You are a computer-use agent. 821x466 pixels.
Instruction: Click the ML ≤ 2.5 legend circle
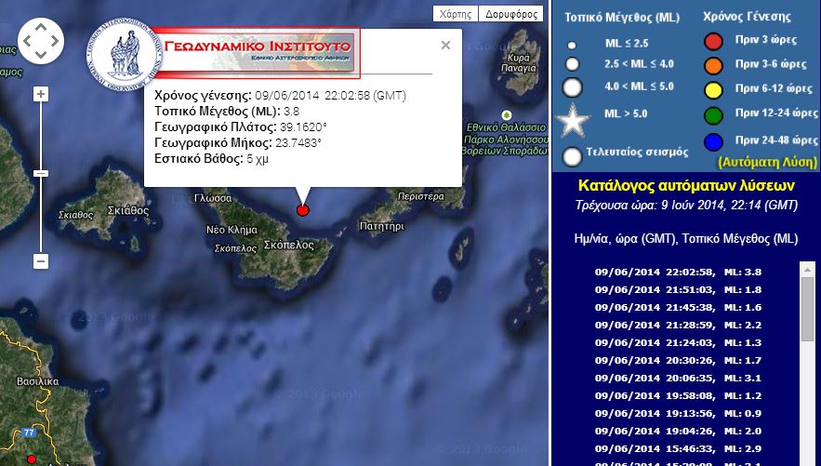click(x=572, y=46)
